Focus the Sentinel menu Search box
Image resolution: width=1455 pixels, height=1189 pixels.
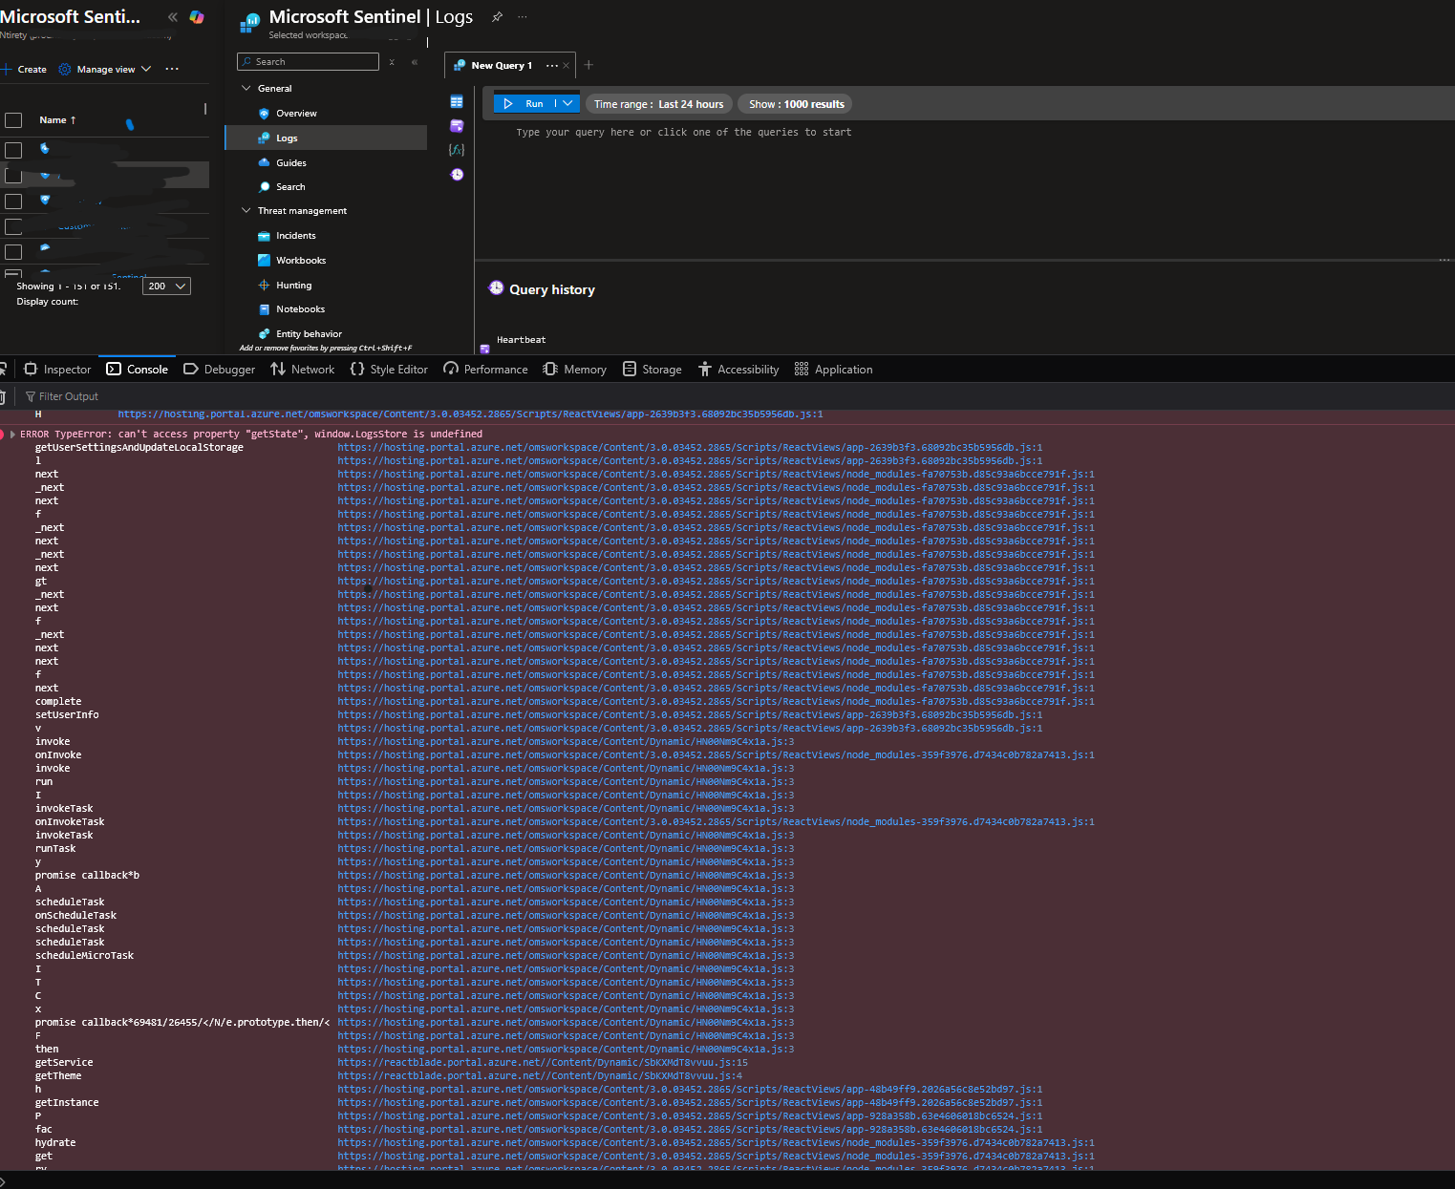[308, 61]
